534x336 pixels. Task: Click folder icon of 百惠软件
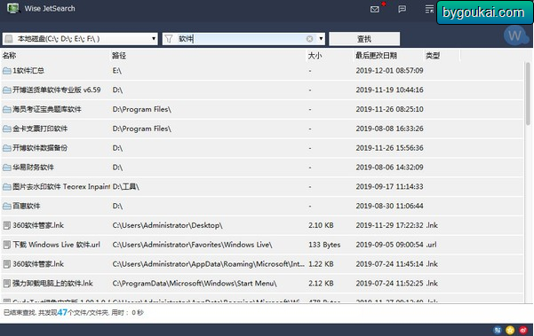7,207
